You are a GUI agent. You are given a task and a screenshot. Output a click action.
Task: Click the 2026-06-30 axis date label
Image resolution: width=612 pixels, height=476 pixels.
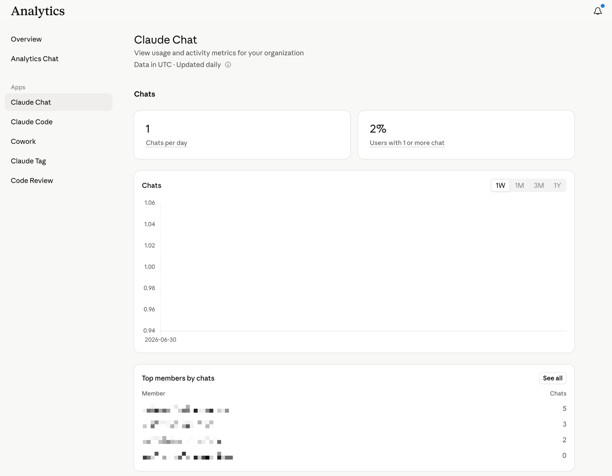click(x=160, y=339)
